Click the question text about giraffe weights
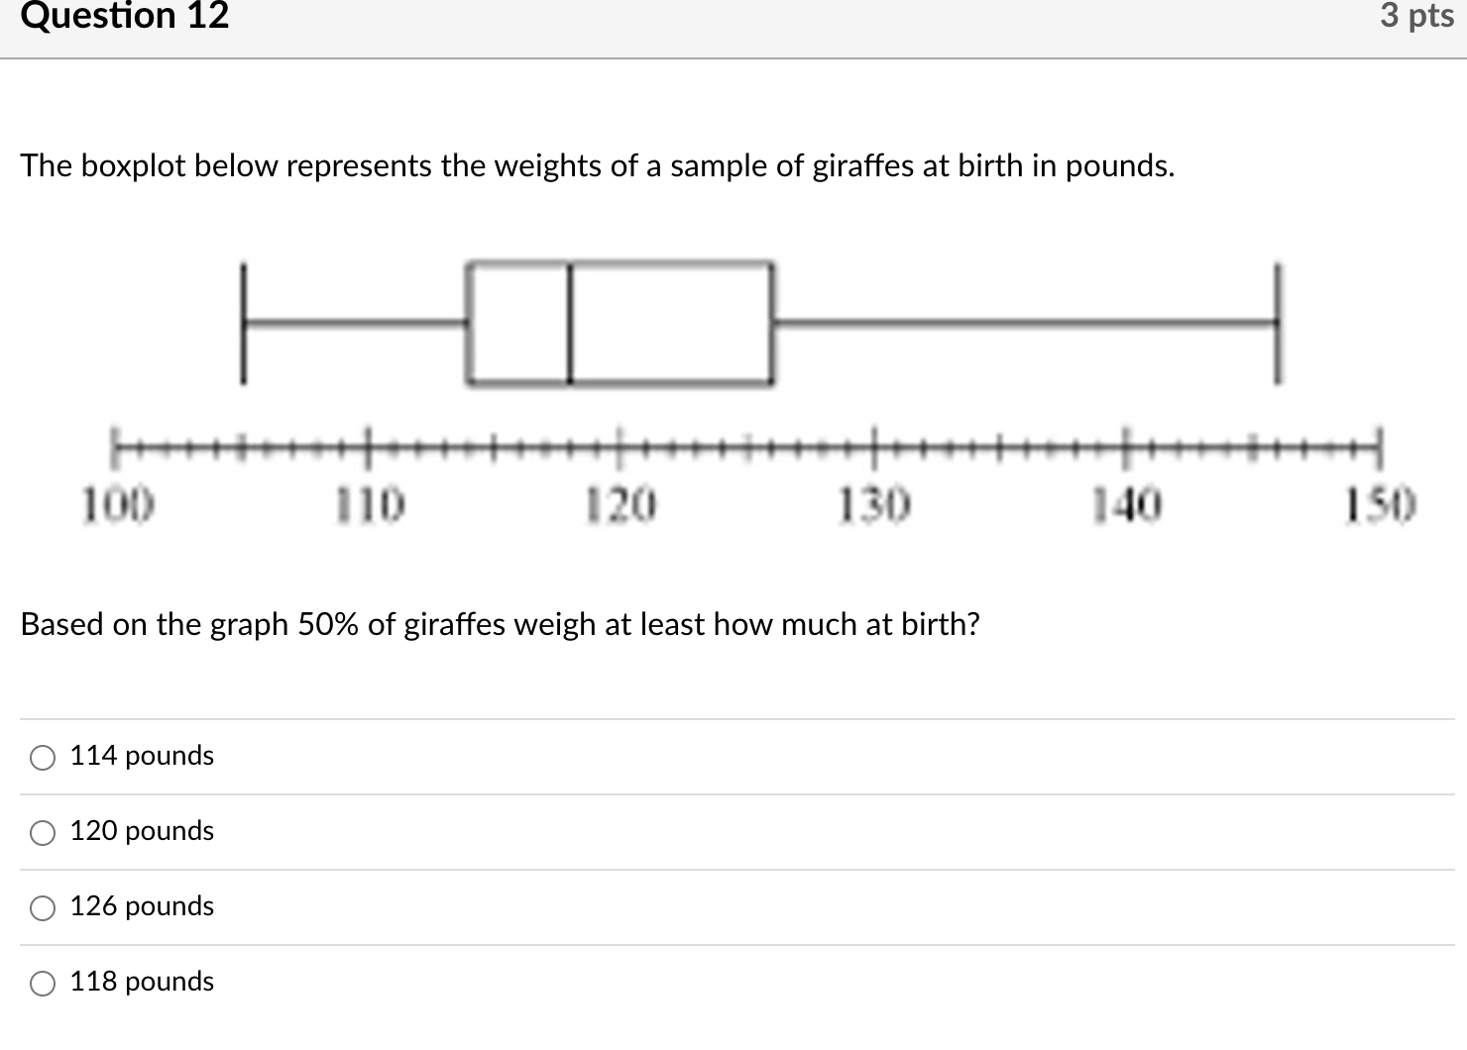1467x1050 pixels. point(597,166)
